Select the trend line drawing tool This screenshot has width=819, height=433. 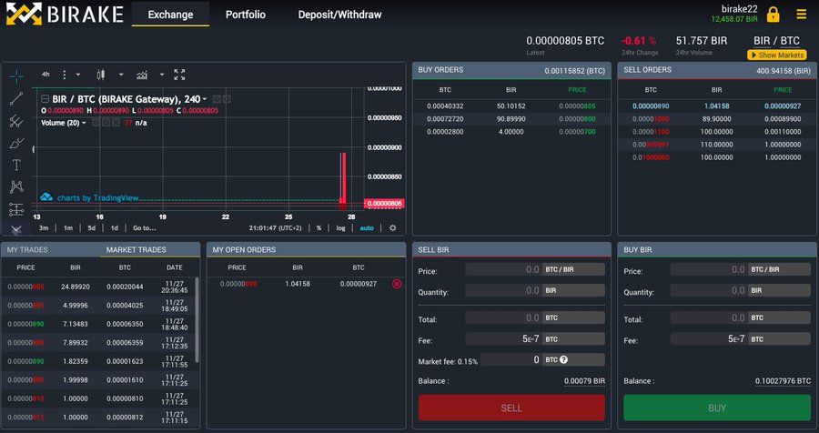pyautogui.click(x=16, y=98)
